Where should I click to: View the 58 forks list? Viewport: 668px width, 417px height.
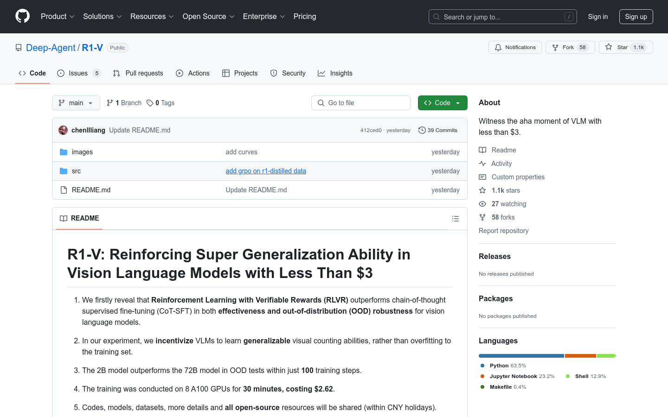[x=496, y=217]
